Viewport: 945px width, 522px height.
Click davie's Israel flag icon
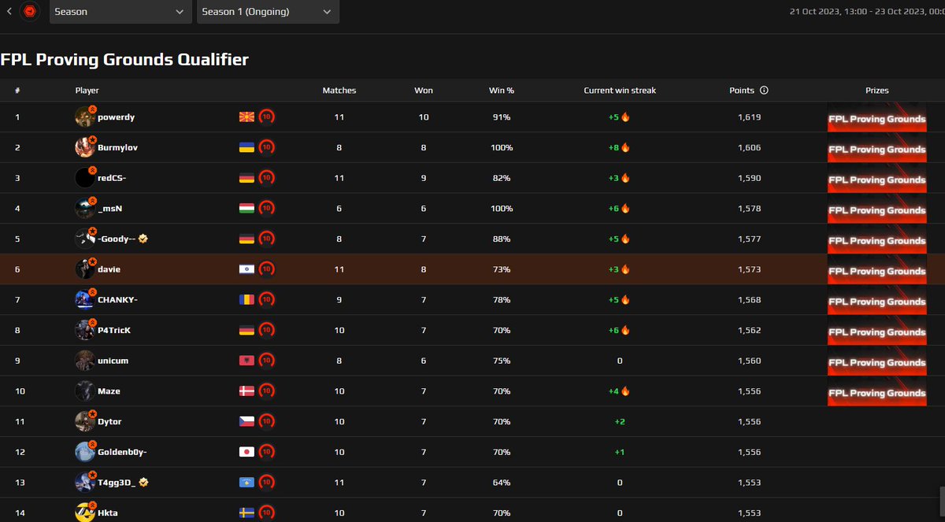point(246,269)
